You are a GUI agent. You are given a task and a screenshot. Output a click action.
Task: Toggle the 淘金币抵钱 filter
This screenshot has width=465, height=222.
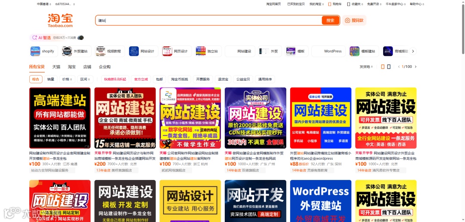coord(180,79)
